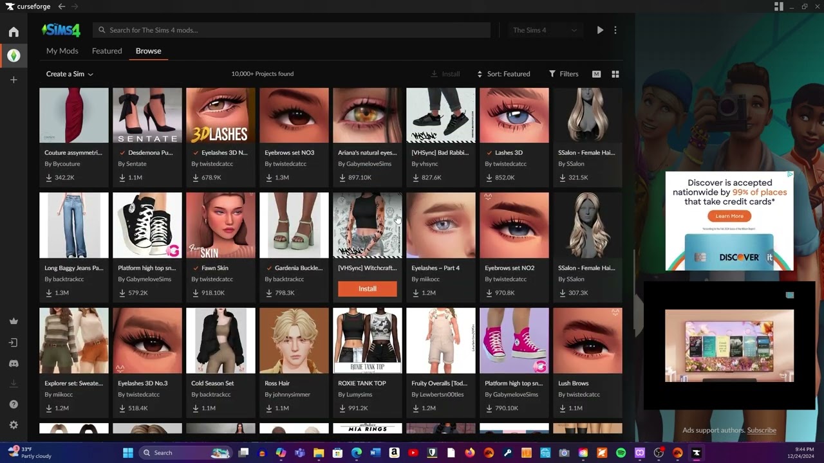The width and height of the screenshot is (824, 463).
Task: Open Spotify from the taskbar
Action: [x=621, y=453]
